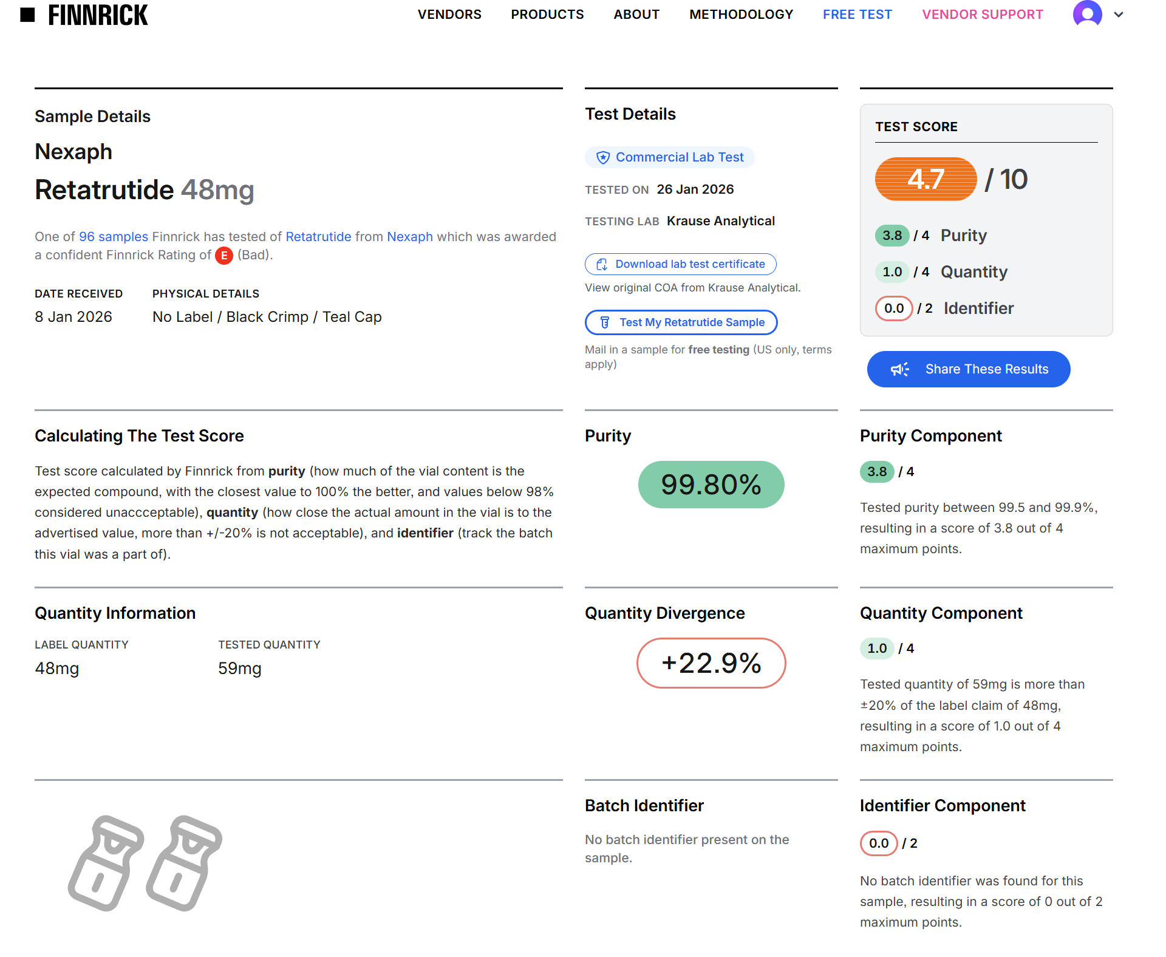Click the date received 8 Jan 2026
1166x957 pixels.
(73, 317)
